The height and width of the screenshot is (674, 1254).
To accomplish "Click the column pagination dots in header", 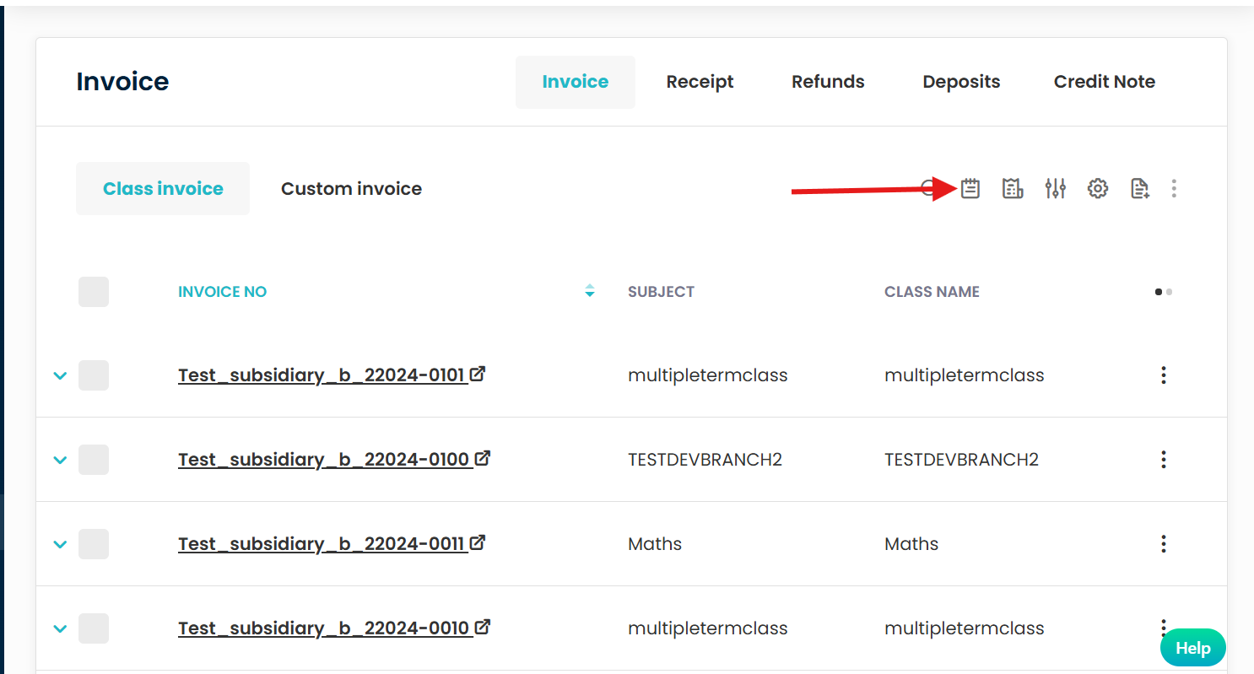I will point(1164,292).
